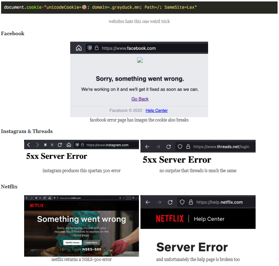Click NETFLIX logo beside Help Center
Screen dimensions: 279x266
point(170,219)
